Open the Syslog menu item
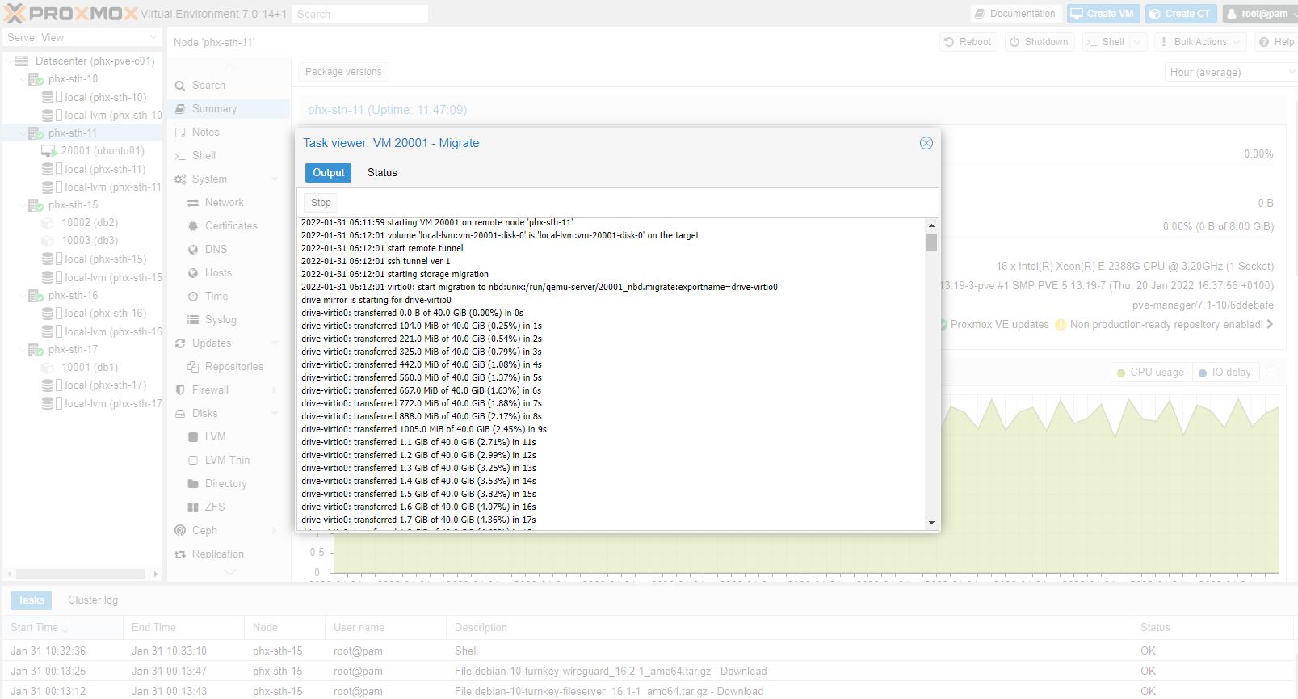This screenshot has width=1298, height=699. [229, 320]
